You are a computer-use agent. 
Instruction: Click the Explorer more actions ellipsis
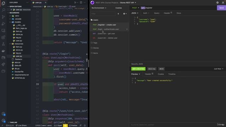click(27, 2)
